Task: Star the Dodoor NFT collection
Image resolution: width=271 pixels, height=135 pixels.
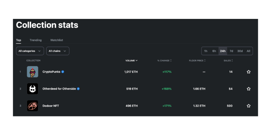Action: (x=249, y=106)
